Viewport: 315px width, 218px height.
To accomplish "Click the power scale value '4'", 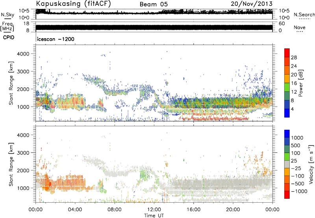I will [293, 109].
